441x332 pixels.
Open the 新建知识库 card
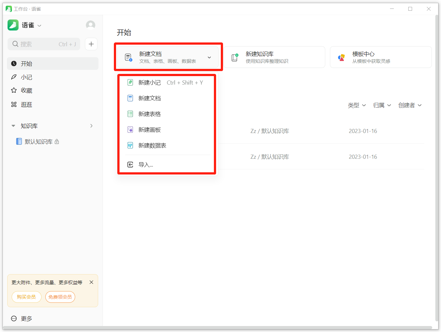pyautogui.click(x=274, y=57)
